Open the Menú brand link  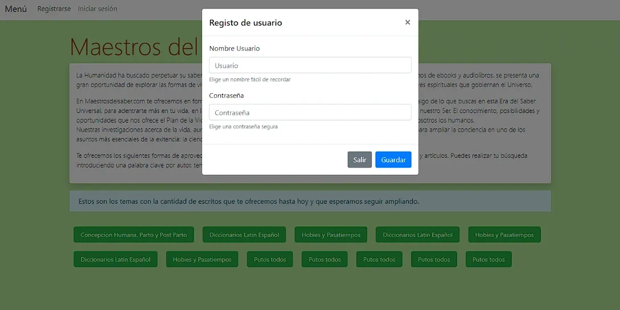pyautogui.click(x=16, y=9)
